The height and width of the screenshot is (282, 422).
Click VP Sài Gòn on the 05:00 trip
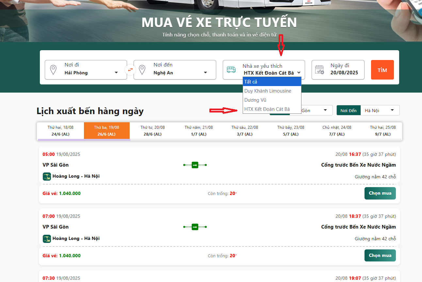[56, 165]
